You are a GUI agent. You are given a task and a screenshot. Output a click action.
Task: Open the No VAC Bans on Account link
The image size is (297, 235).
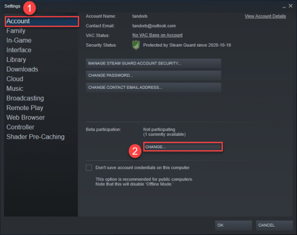157,35
